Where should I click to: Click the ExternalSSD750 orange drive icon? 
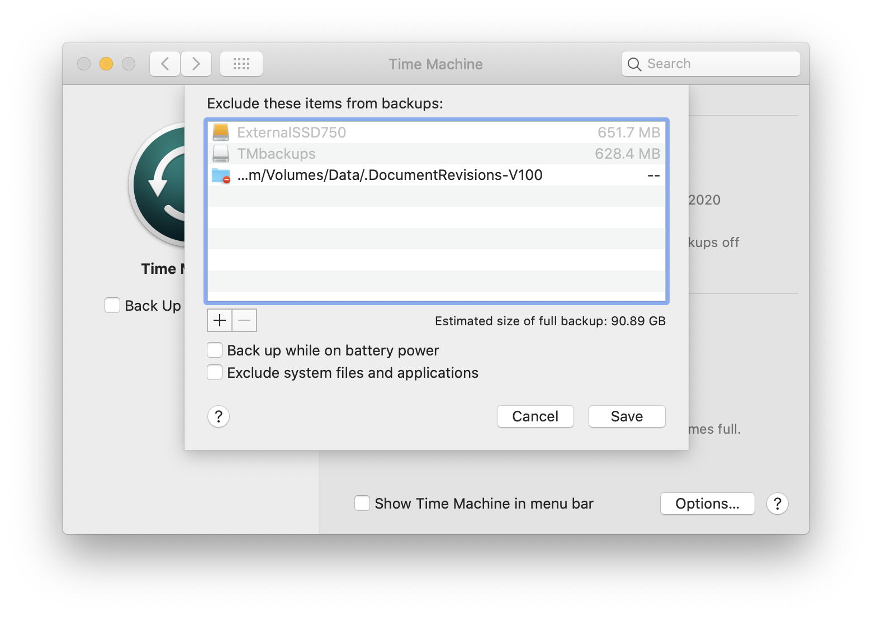(221, 132)
